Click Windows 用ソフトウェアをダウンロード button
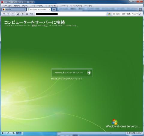Viewport: 144px width, 136px height. (x=72, y=72)
